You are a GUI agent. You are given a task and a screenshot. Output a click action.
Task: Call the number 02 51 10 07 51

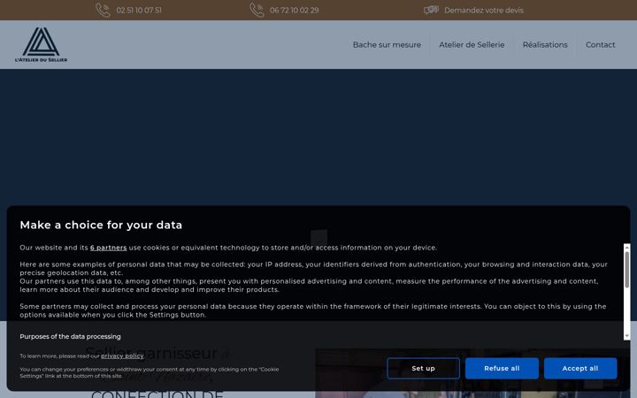click(139, 10)
